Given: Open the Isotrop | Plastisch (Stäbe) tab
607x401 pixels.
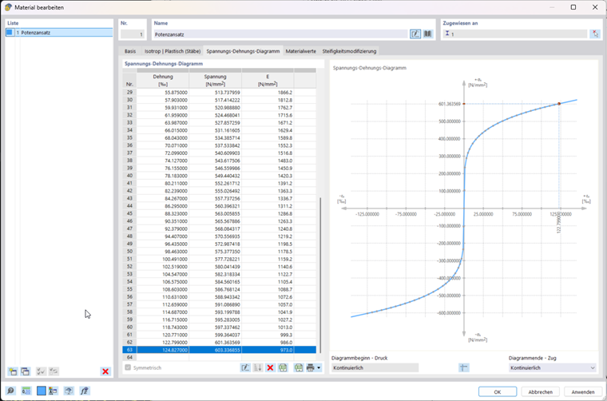Looking at the screenshot, I should pos(173,51).
